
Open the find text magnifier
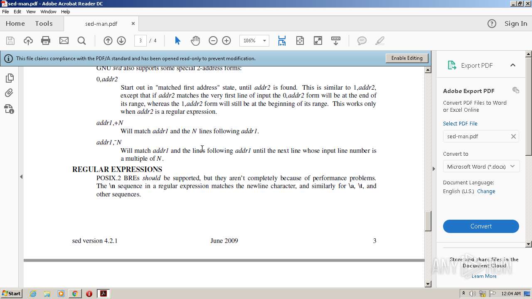82,41
